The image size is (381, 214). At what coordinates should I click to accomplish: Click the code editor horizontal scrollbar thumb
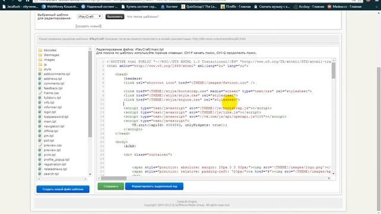(114, 178)
